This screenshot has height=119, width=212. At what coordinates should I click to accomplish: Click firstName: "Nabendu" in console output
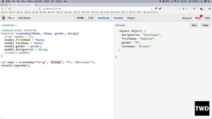tap(138, 39)
